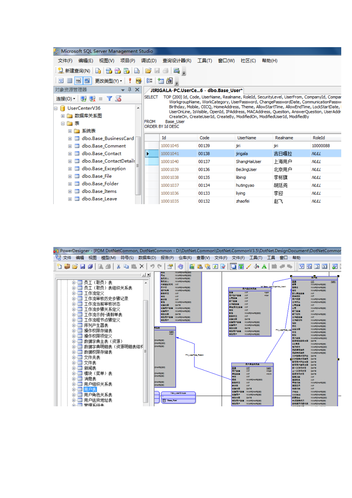Open the 报告(P) menu in PowerDesigner
The image size is (352, 498).
click(x=167, y=258)
